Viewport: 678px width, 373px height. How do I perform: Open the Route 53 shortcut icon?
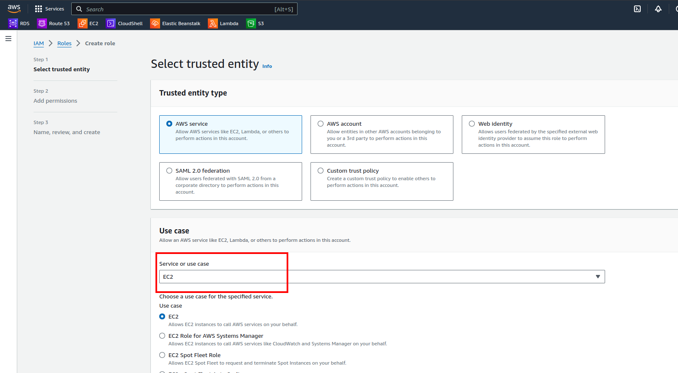pyautogui.click(x=42, y=23)
